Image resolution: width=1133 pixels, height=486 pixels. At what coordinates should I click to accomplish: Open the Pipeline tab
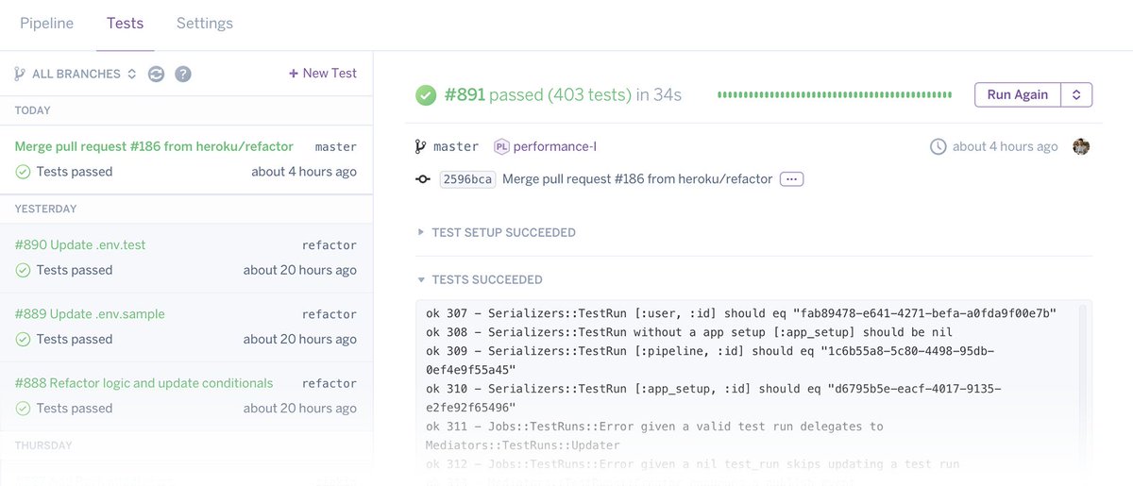pyautogui.click(x=46, y=23)
